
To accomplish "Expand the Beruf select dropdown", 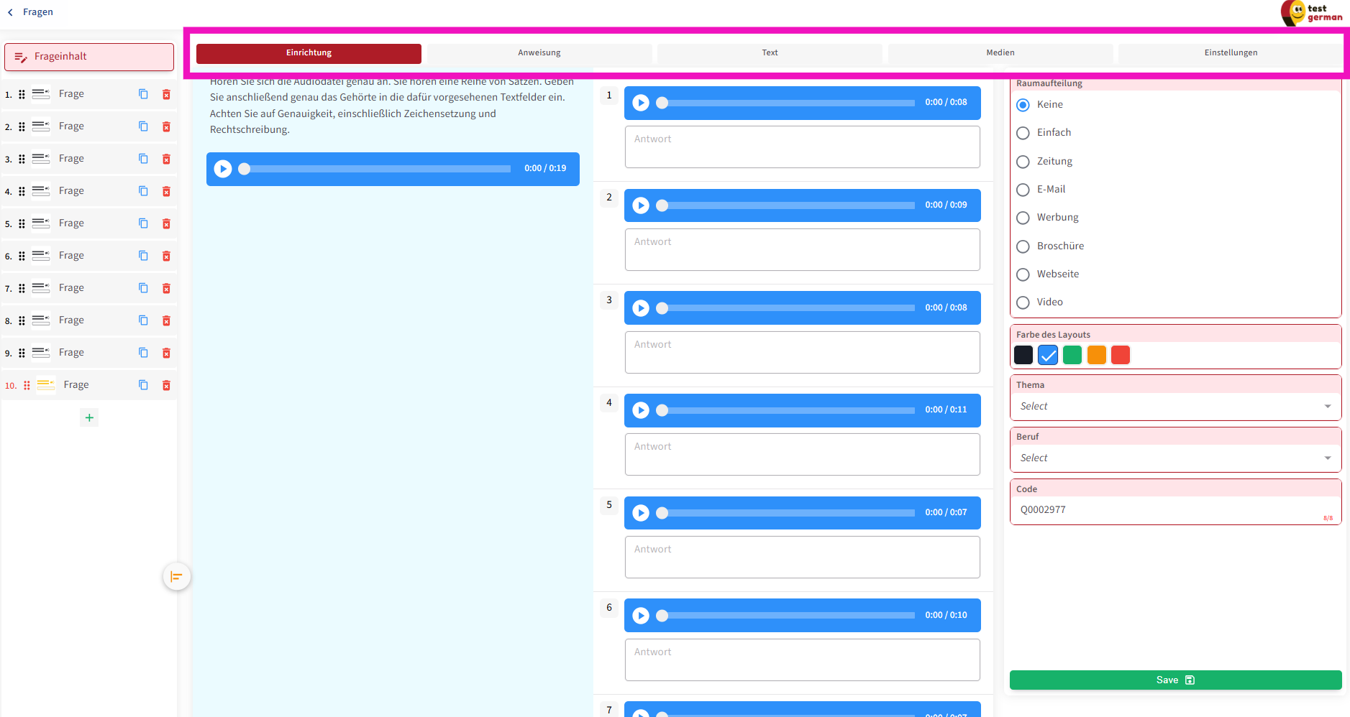I will [x=1175, y=458].
